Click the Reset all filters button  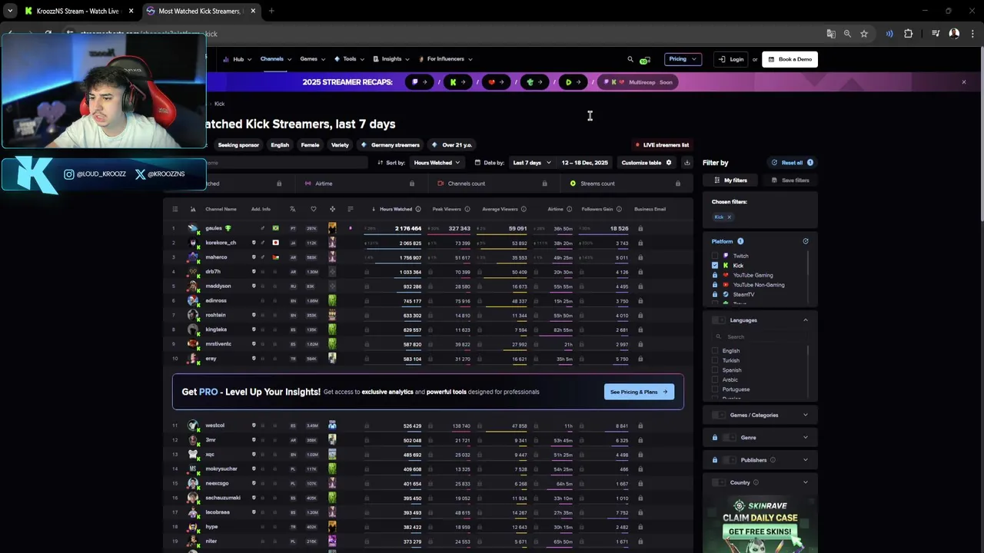click(x=792, y=163)
